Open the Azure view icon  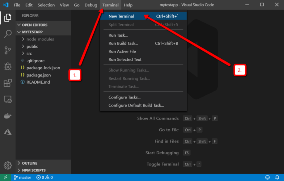7,132
